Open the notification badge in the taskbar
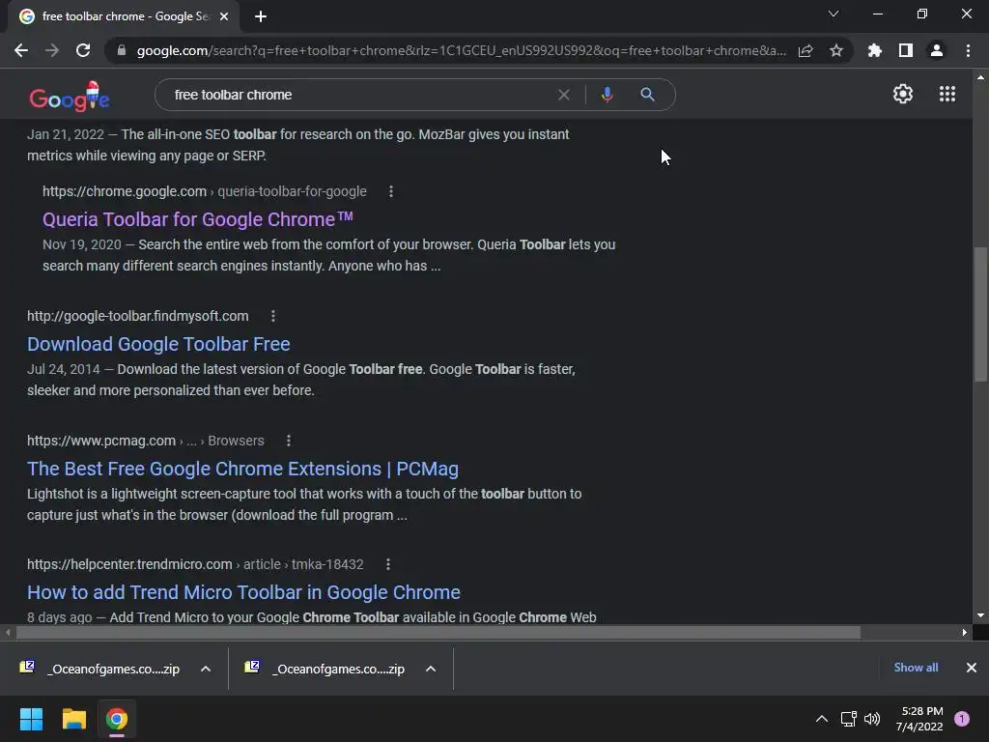Image resolution: width=989 pixels, height=742 pixels. pyautogui.click(x=962, y=719)
